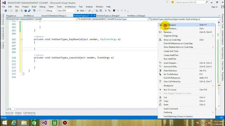Click the Sign in link

tap(214, 7)
